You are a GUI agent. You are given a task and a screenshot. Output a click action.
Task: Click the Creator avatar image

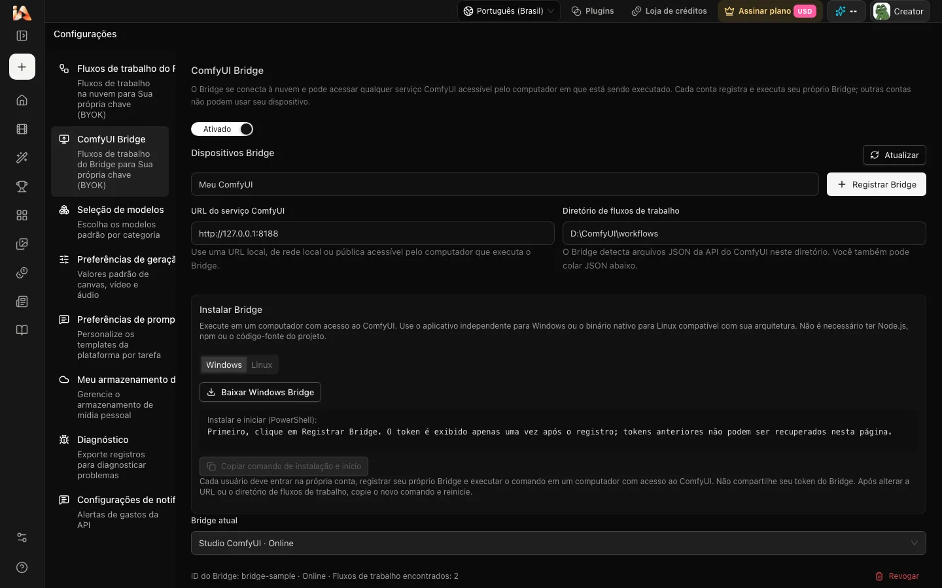(x=882, y=11)
